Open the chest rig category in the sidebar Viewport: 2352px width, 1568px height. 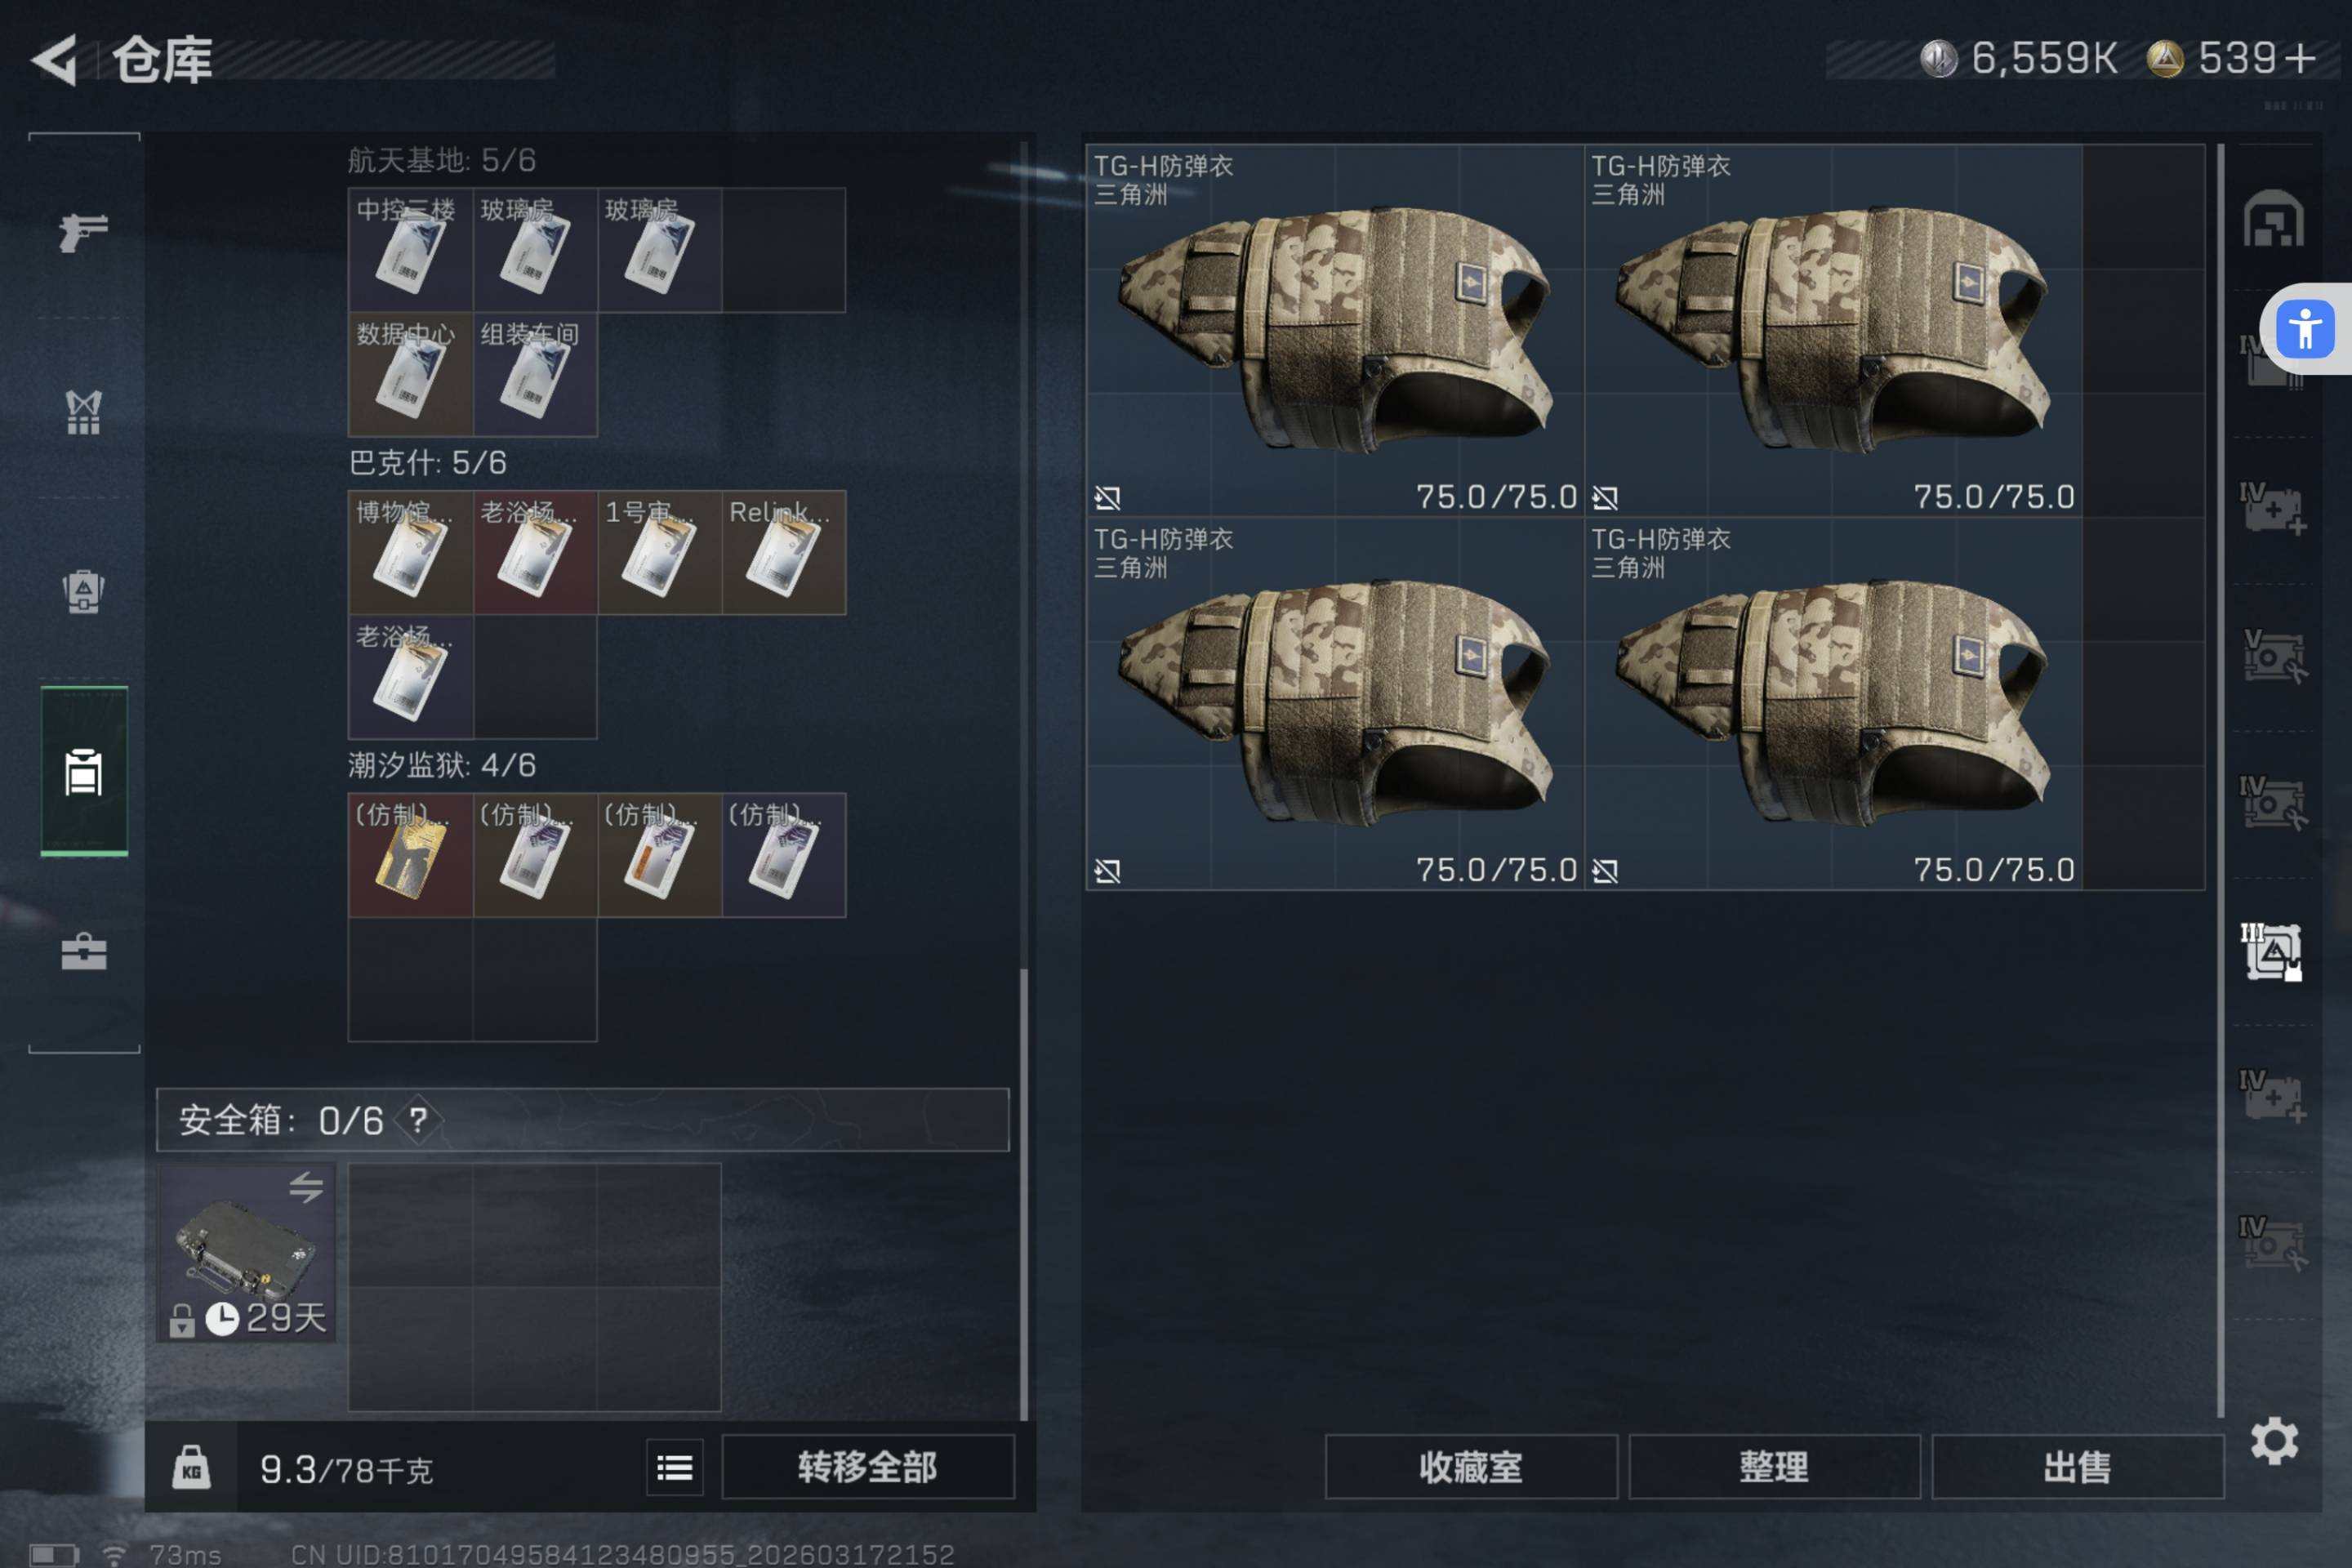[x=84, y=412]
